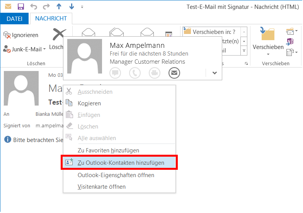Open the quick access toolbar customize dropdown
Viewport: 303px width, 213px height.
[x=82, y=7]
